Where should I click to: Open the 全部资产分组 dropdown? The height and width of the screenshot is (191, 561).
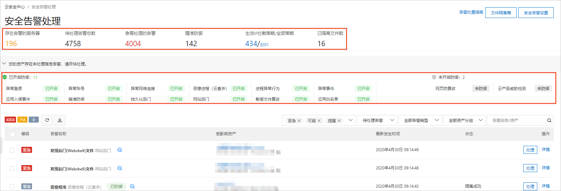(465, 120)
